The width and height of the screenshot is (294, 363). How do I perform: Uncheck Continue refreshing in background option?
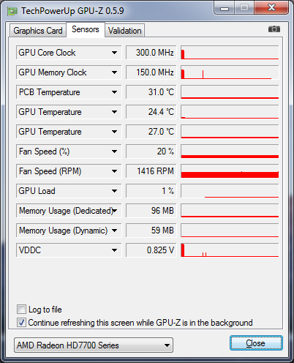[21, 322]
